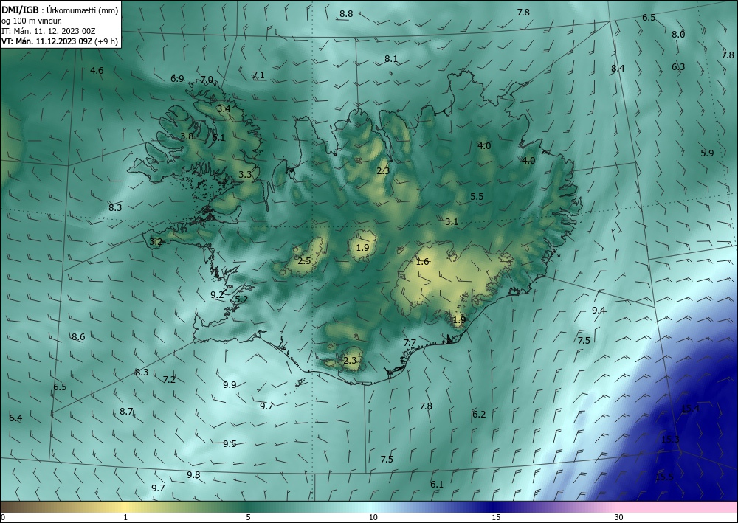Click the "15.4" value in the dark blue area

pyautogui.click(x=691, y=408)
